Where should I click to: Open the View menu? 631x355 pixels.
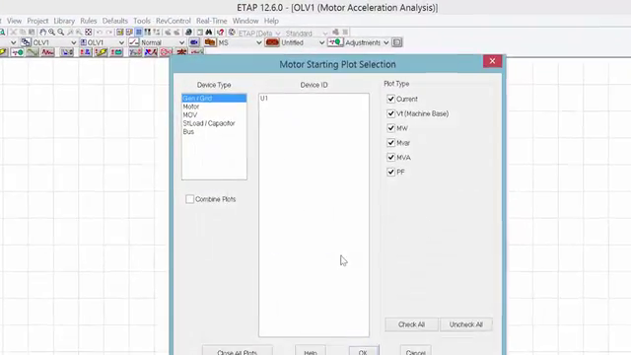(x=14, y=21)
